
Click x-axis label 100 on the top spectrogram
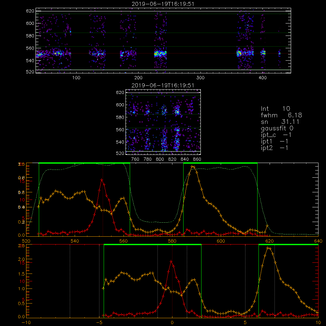coord(76,78)
